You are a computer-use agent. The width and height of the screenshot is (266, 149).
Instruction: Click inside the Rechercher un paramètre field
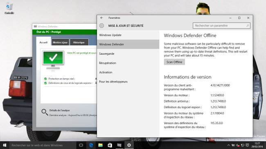(x=221, y=26)
